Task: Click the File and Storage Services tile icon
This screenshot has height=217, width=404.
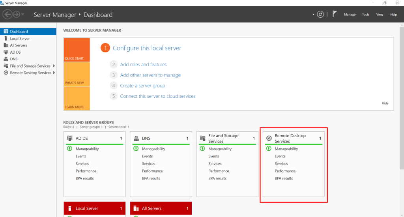Action: pos(203,138)
